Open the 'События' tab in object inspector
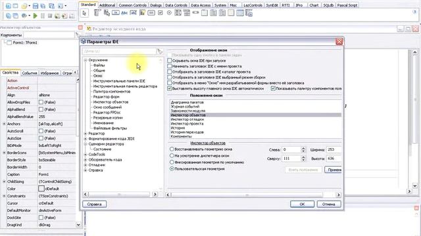421x236 pixels. tap(30, 73)
